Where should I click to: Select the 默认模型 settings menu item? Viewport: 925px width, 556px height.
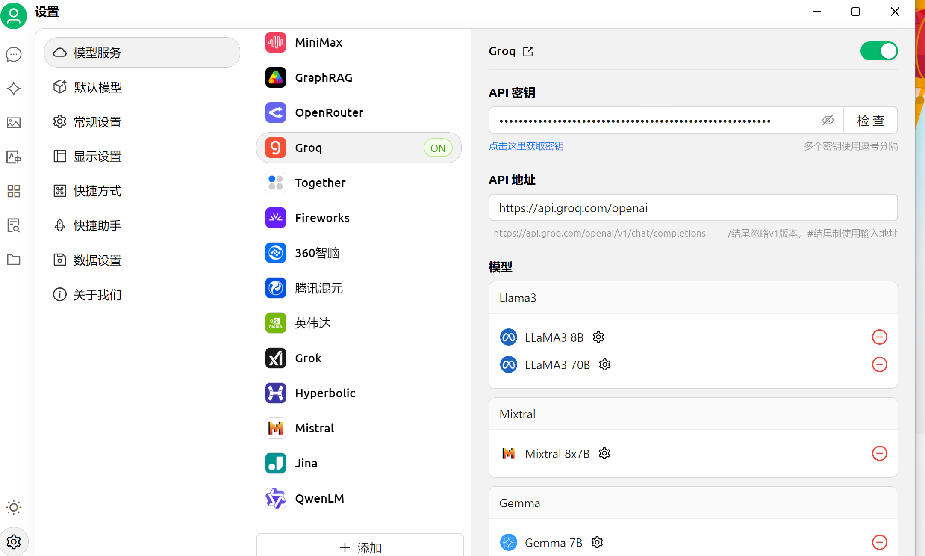(98, 87)
